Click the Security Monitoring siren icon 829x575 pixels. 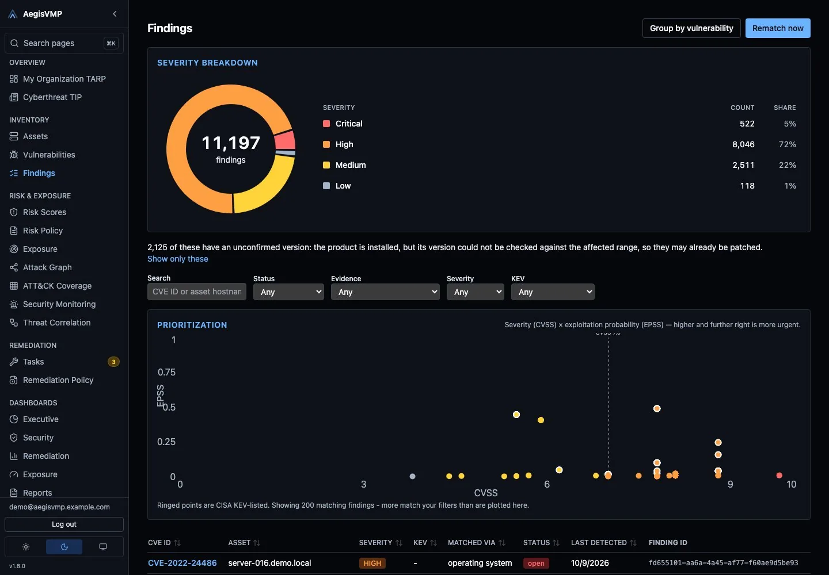click(x=14, y=304)
